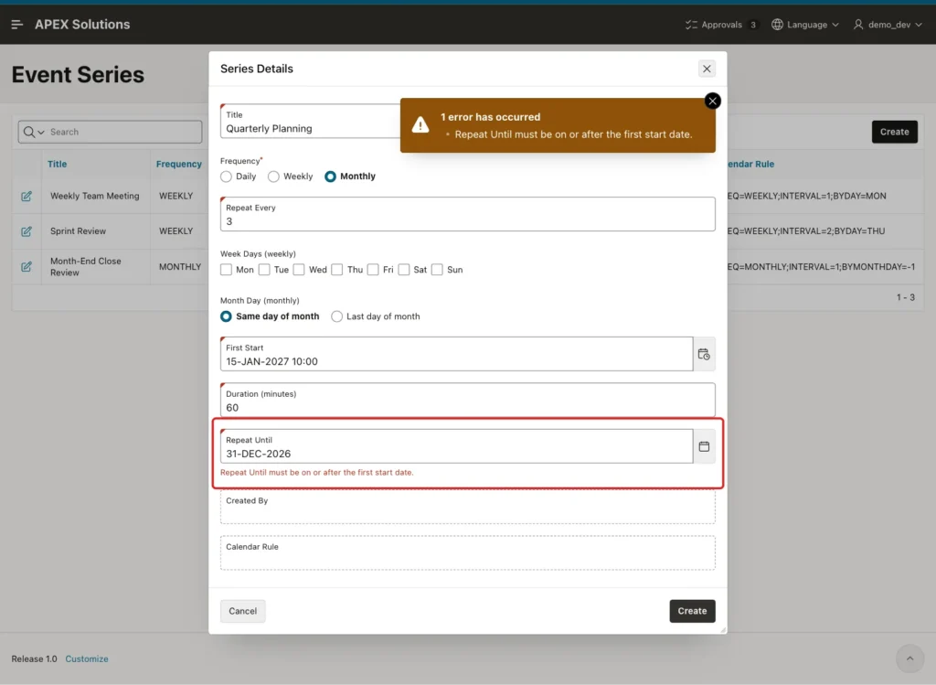Click the Create button on Event Series page
Screen dimensions: 936x685
894,132
